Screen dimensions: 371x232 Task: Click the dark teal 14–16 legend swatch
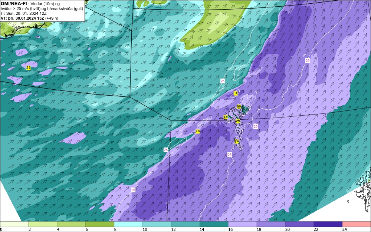pyautogui.click(x=214, y=224)
